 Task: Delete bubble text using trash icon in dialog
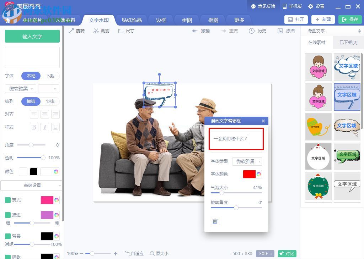point(215,221)
